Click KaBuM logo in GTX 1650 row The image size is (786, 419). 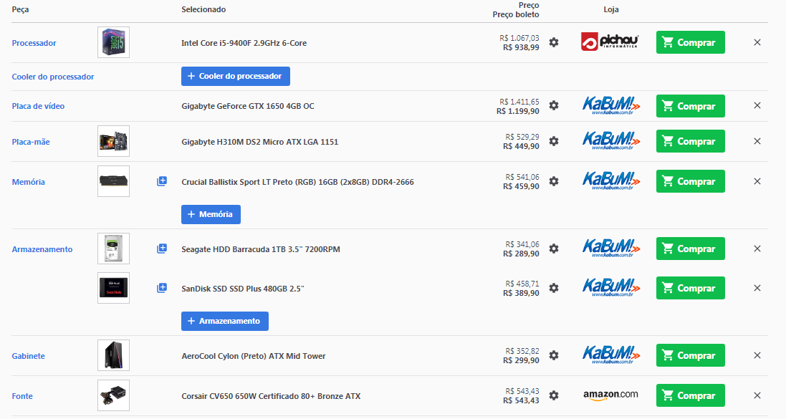611,106
